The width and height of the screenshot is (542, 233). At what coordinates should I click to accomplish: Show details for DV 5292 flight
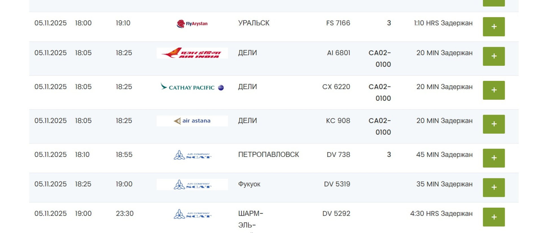tap(493, 217)
